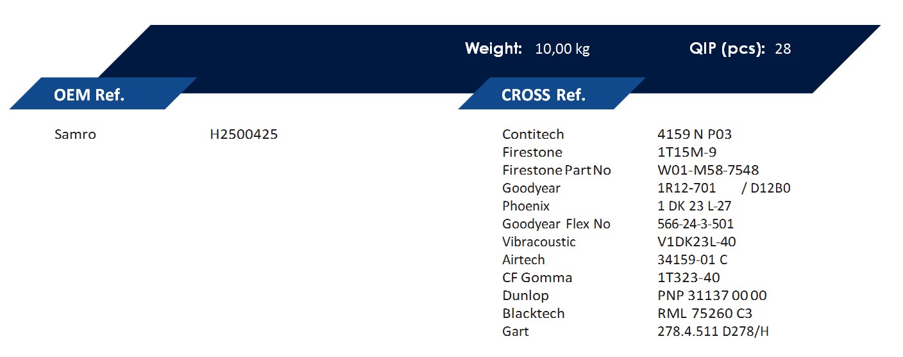903x357 pixels.
Task: Click the Weight value 10,00 kg
Action: tap(562, 49)
